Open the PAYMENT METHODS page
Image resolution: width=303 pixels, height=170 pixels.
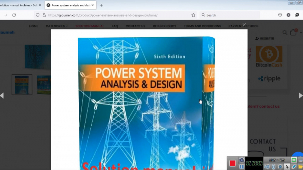tap(243, 26)
